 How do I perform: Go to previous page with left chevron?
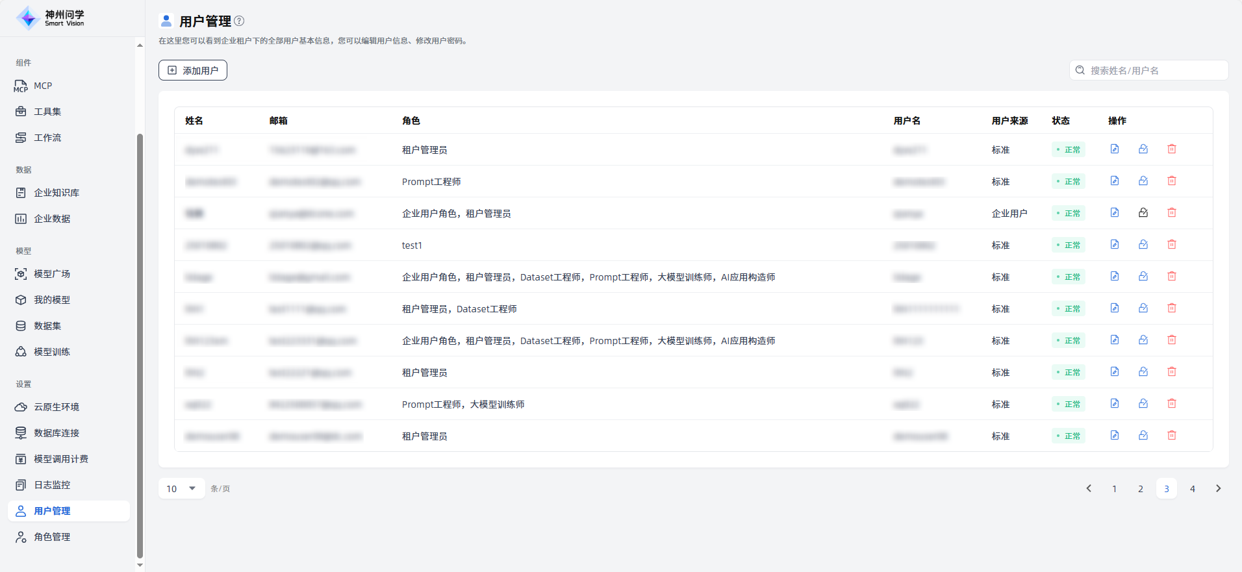coord(1089,488)
